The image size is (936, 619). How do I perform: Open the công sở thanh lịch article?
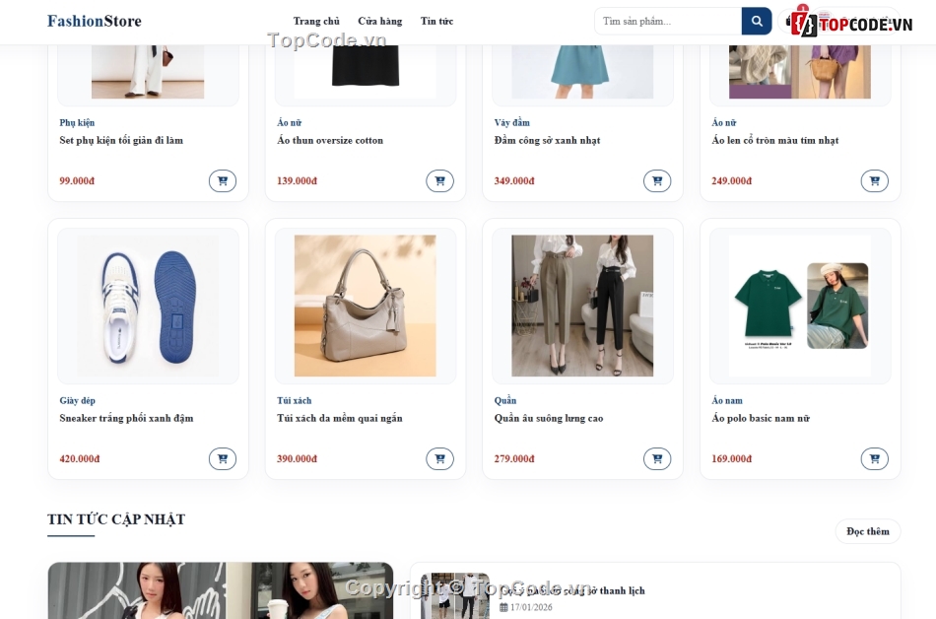(x=572, y=590)
